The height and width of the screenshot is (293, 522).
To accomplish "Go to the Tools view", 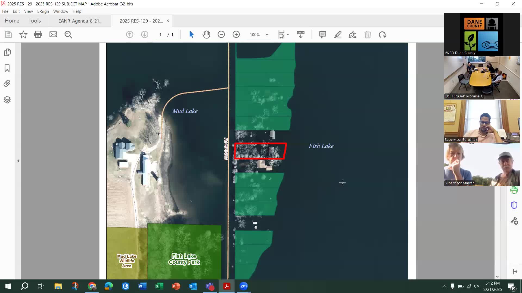I will click(35, 21).
